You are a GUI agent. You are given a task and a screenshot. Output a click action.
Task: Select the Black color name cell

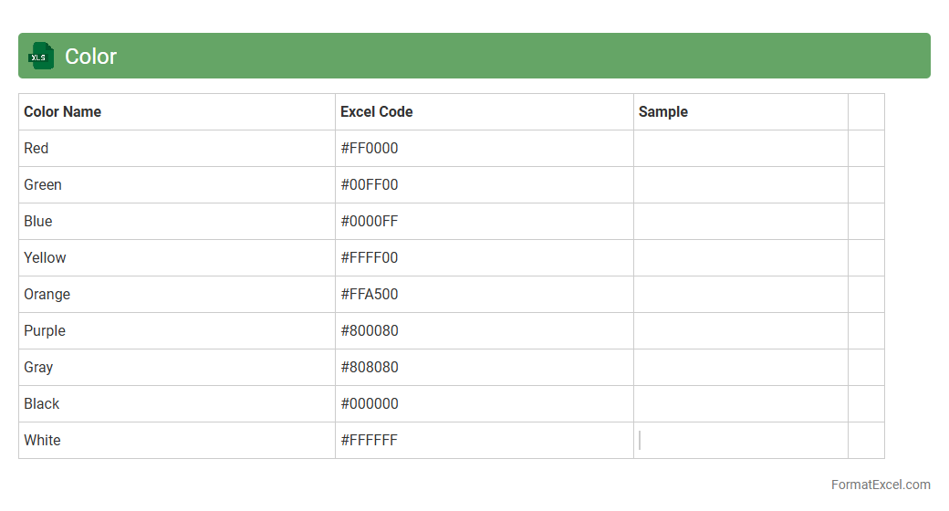point(42,403)
